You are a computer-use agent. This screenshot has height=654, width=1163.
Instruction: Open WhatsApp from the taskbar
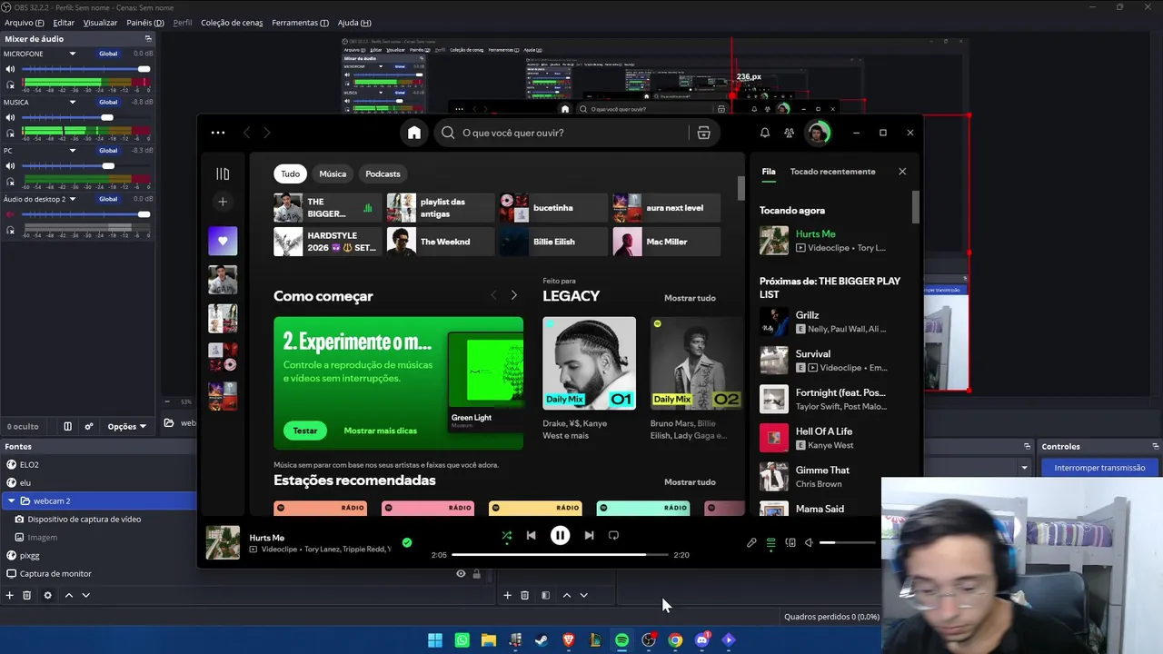462,640
